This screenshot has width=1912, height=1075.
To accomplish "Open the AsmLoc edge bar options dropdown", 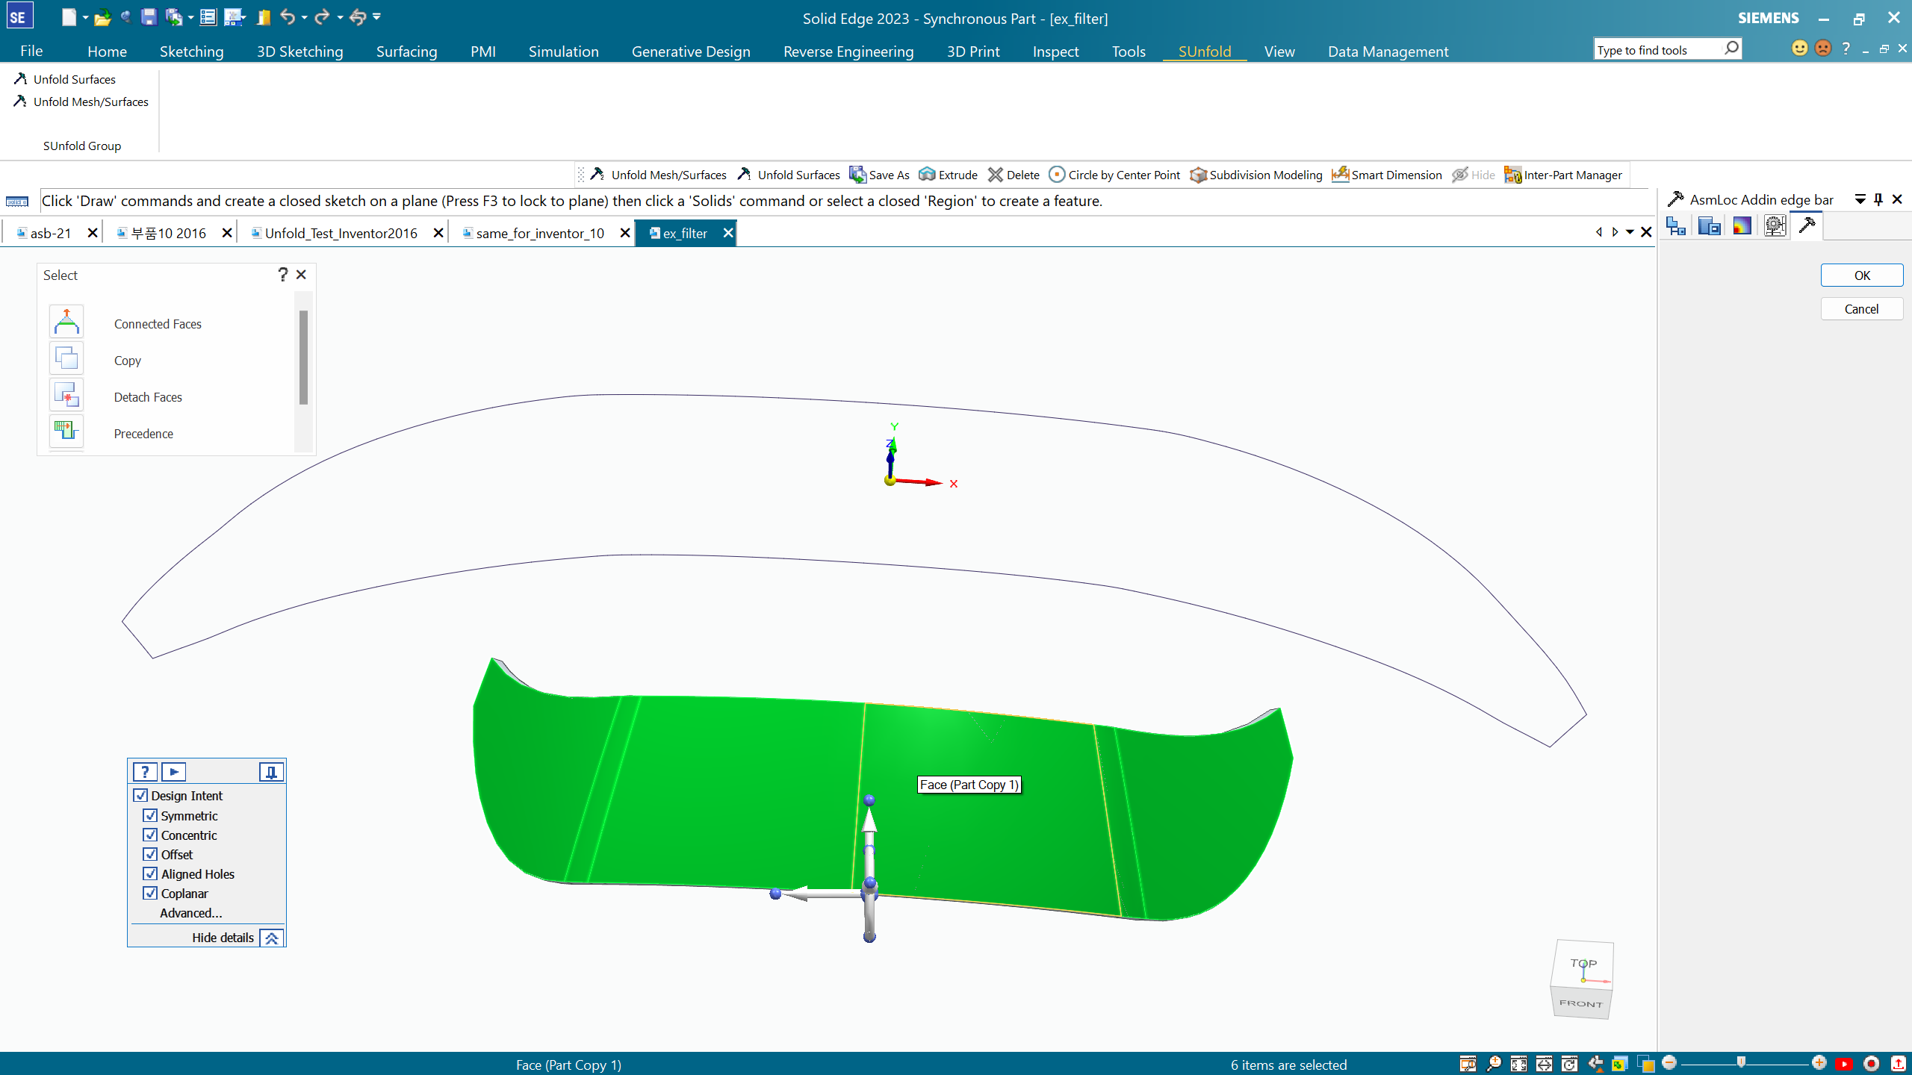I will click(x=1860, y=199).
